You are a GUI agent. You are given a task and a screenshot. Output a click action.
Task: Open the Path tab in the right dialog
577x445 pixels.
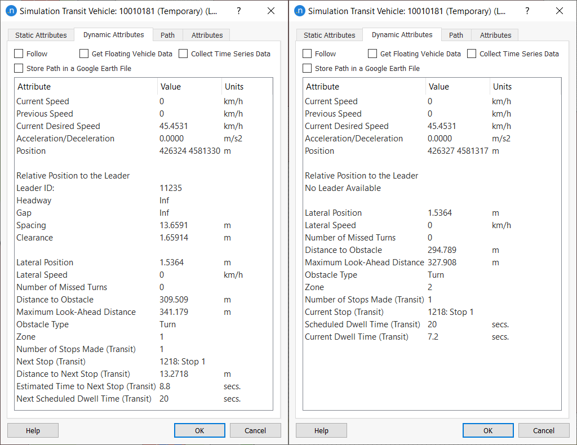coord(456,35)
